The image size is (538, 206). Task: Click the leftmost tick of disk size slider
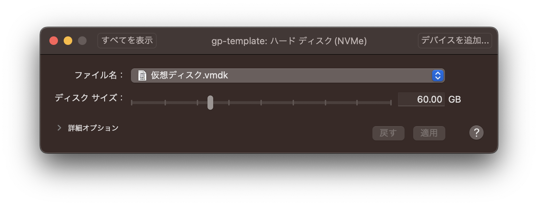(132, 103)
